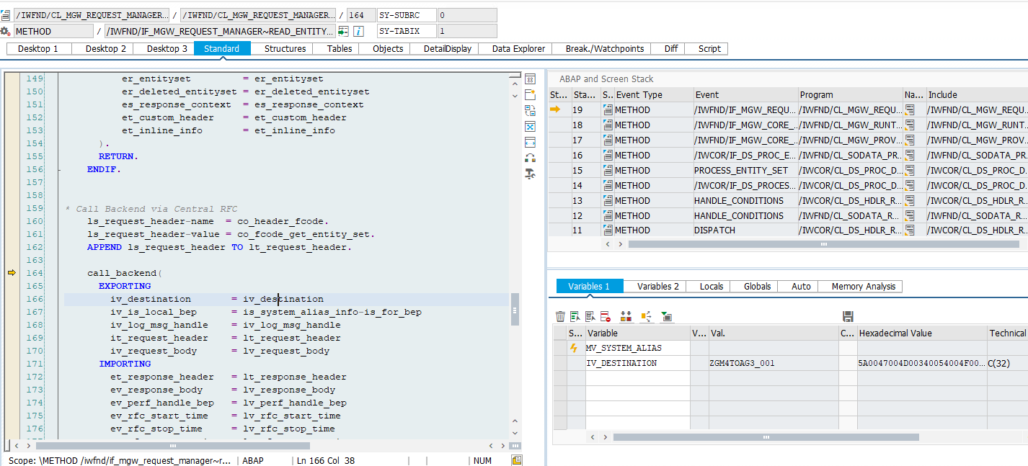Viewport: 1028px width, 466px height.
Task: Select the Tables desktop tab
Action: (x=337, y=48)
